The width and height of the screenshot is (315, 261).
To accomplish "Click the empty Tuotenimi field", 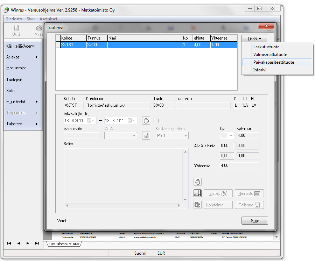I will (203, 105).
